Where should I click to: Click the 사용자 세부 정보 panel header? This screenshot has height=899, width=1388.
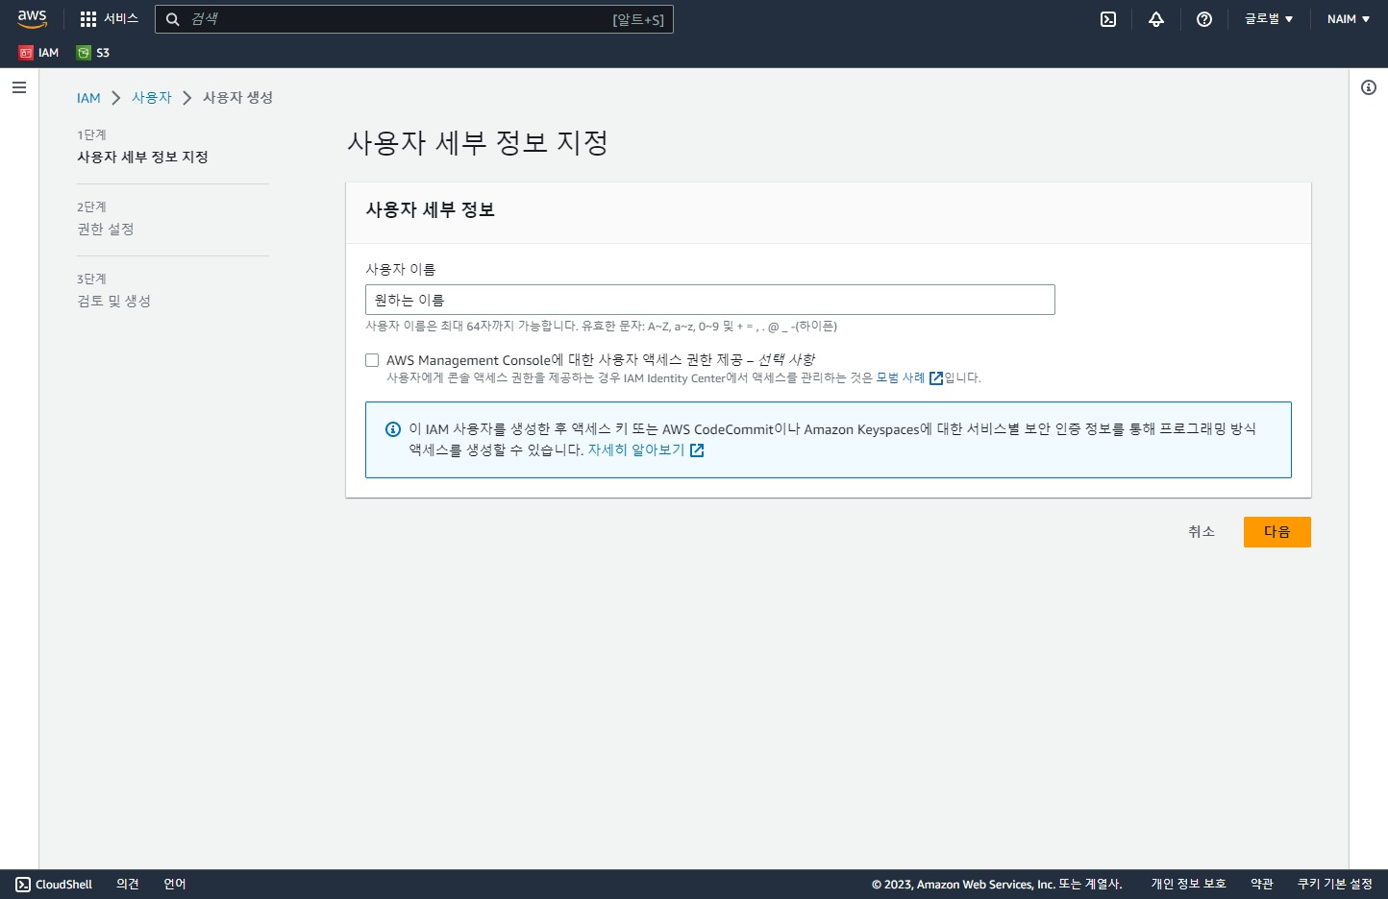(430, 209)
